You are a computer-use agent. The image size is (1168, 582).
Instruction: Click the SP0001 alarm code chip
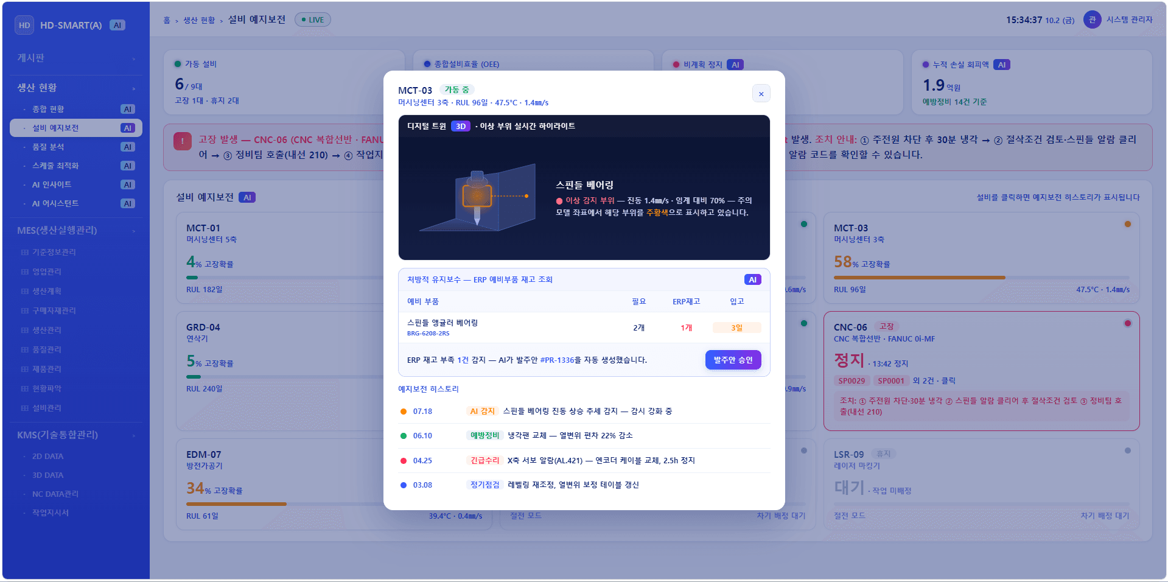click(x=891, y=381)
